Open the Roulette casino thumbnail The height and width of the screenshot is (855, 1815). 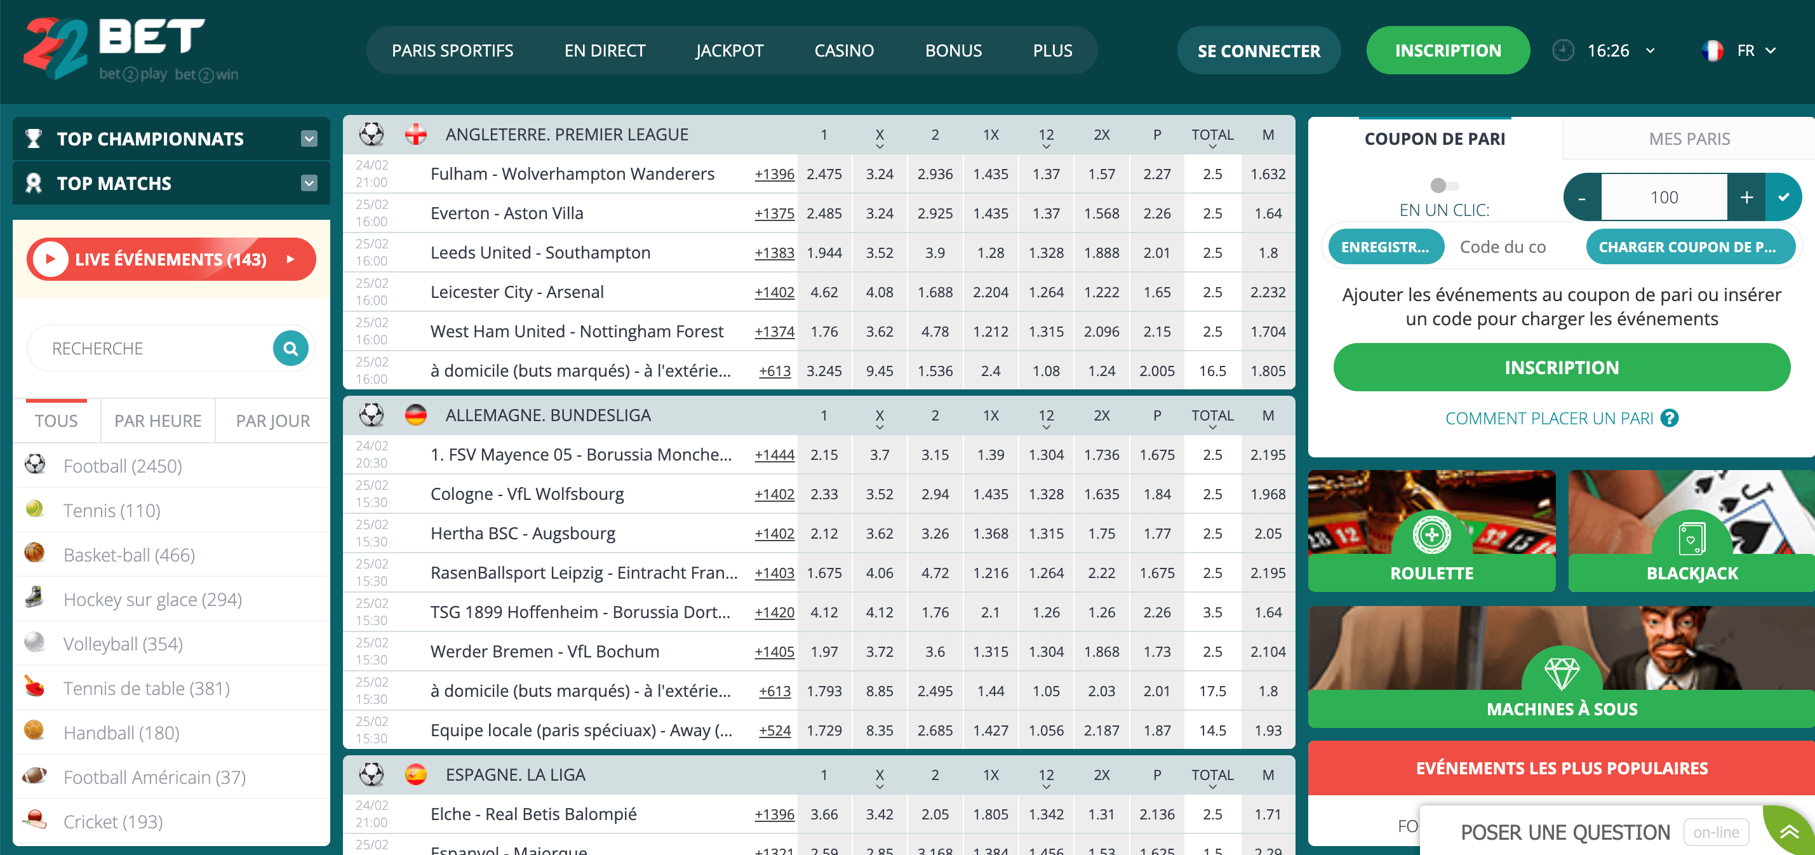click(x=1431, y=531)
